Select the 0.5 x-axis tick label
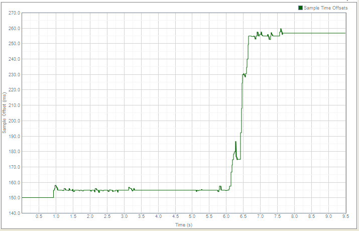The width and height of the screenshot is (359, 231). coord(39,216)
